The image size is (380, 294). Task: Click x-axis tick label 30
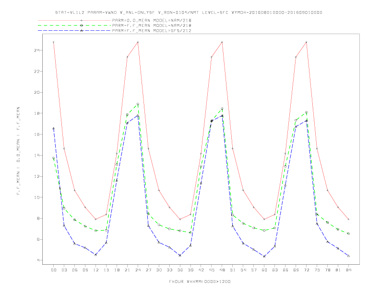pos(159,270)
